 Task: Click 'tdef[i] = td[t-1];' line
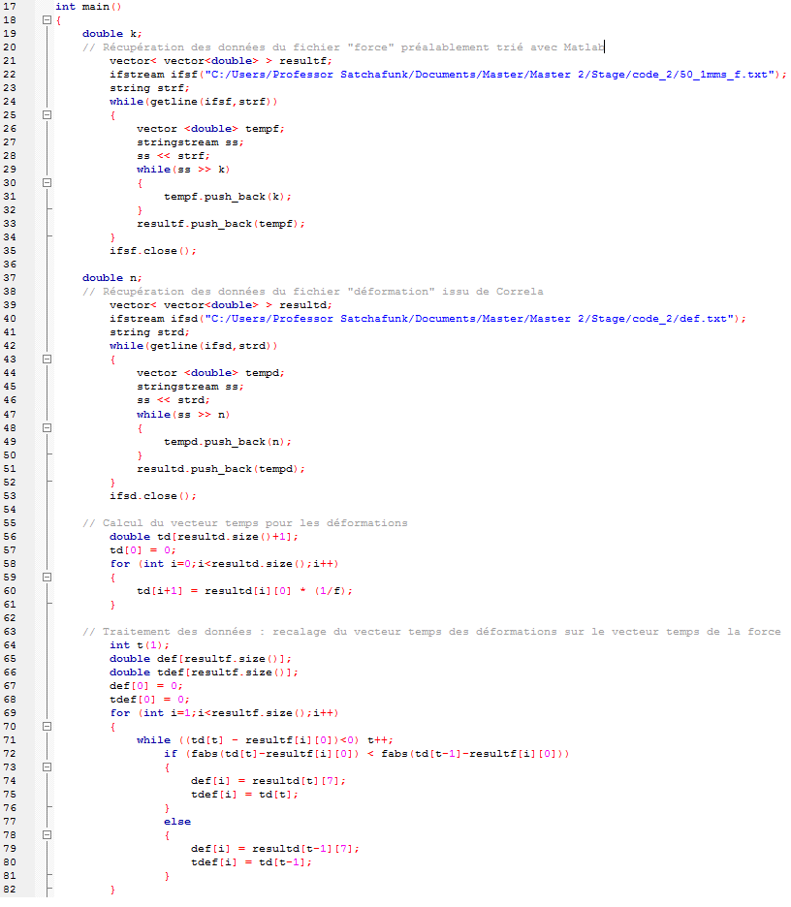(251, 862)
